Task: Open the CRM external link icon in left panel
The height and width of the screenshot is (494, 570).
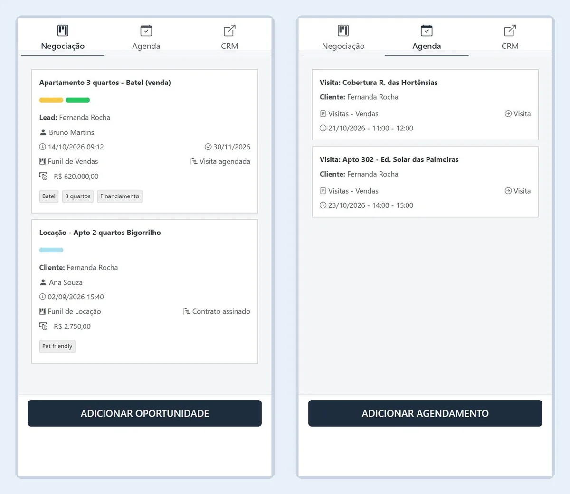Action: pyautogui.click(x=229, y=30)
